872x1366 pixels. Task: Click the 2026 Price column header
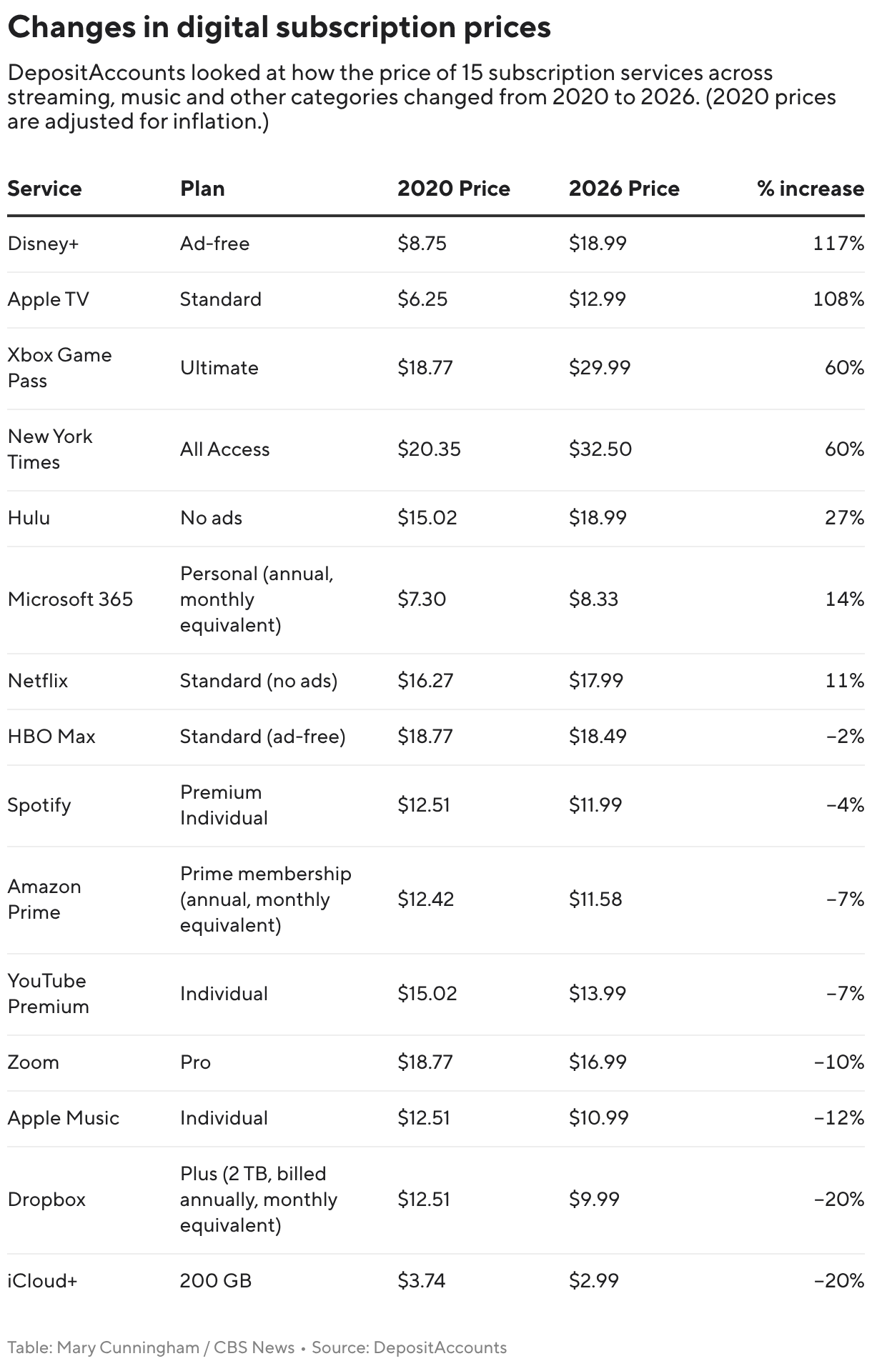(624, 189)
